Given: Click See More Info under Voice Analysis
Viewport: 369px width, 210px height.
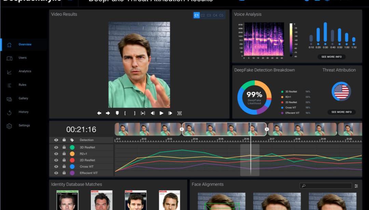Looking at the screenshot, I should (331, 57).
